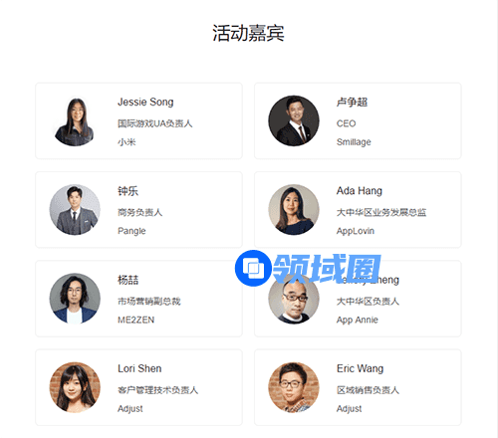498x438 pixels.
Task: Click Jessie Song's profile photo
Action: click(75, 121)
